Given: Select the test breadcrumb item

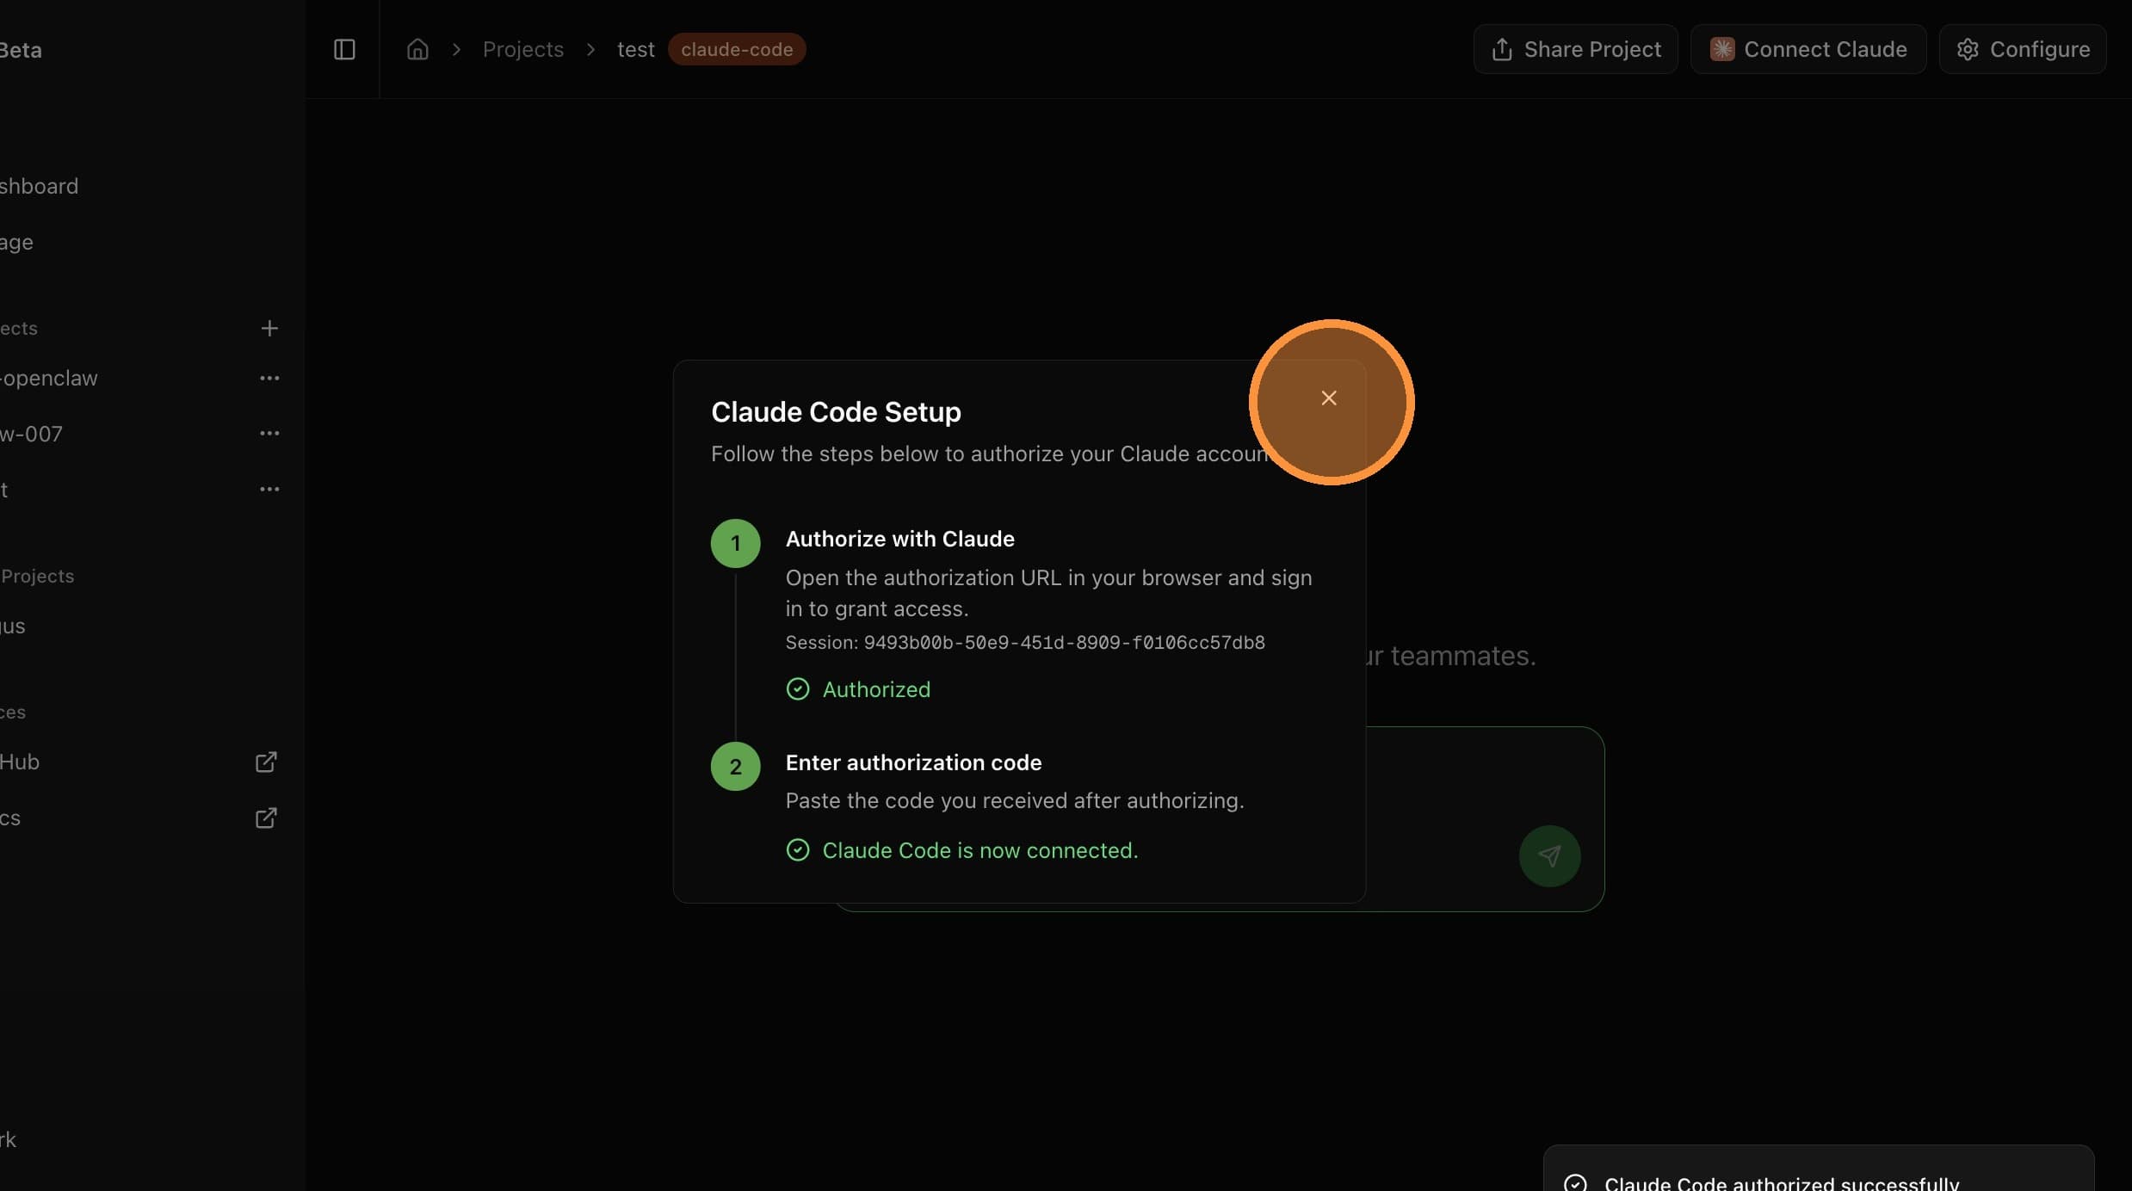Looking at the screenshot, I should point(635,50).
